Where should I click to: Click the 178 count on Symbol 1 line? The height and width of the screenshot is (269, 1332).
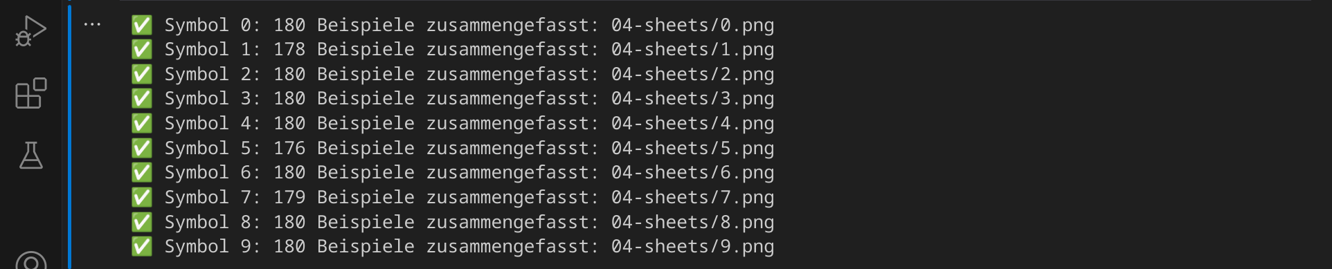coord(289,50)
